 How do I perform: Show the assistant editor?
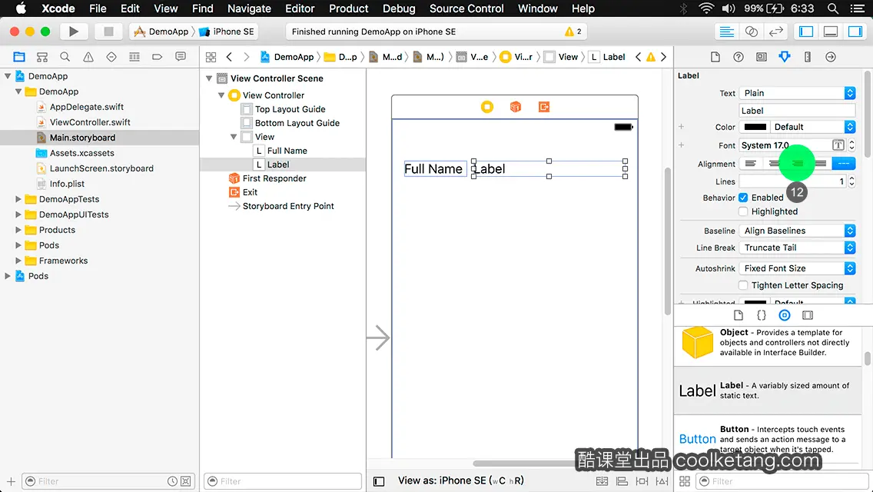click(x=751, y=32)
